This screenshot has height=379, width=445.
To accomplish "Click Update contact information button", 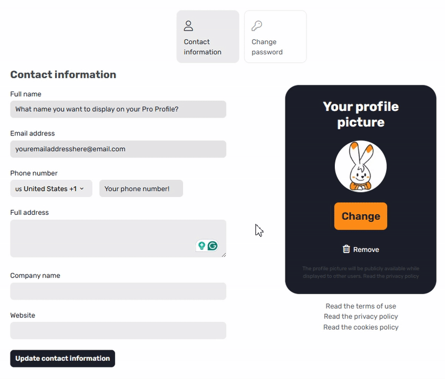I will click(x=62, y=358).
